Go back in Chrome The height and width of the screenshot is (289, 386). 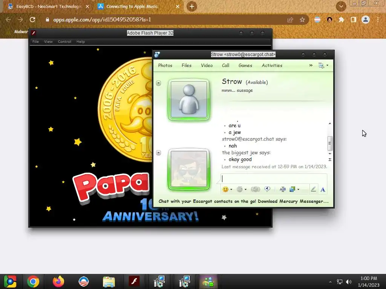[8, 20]
